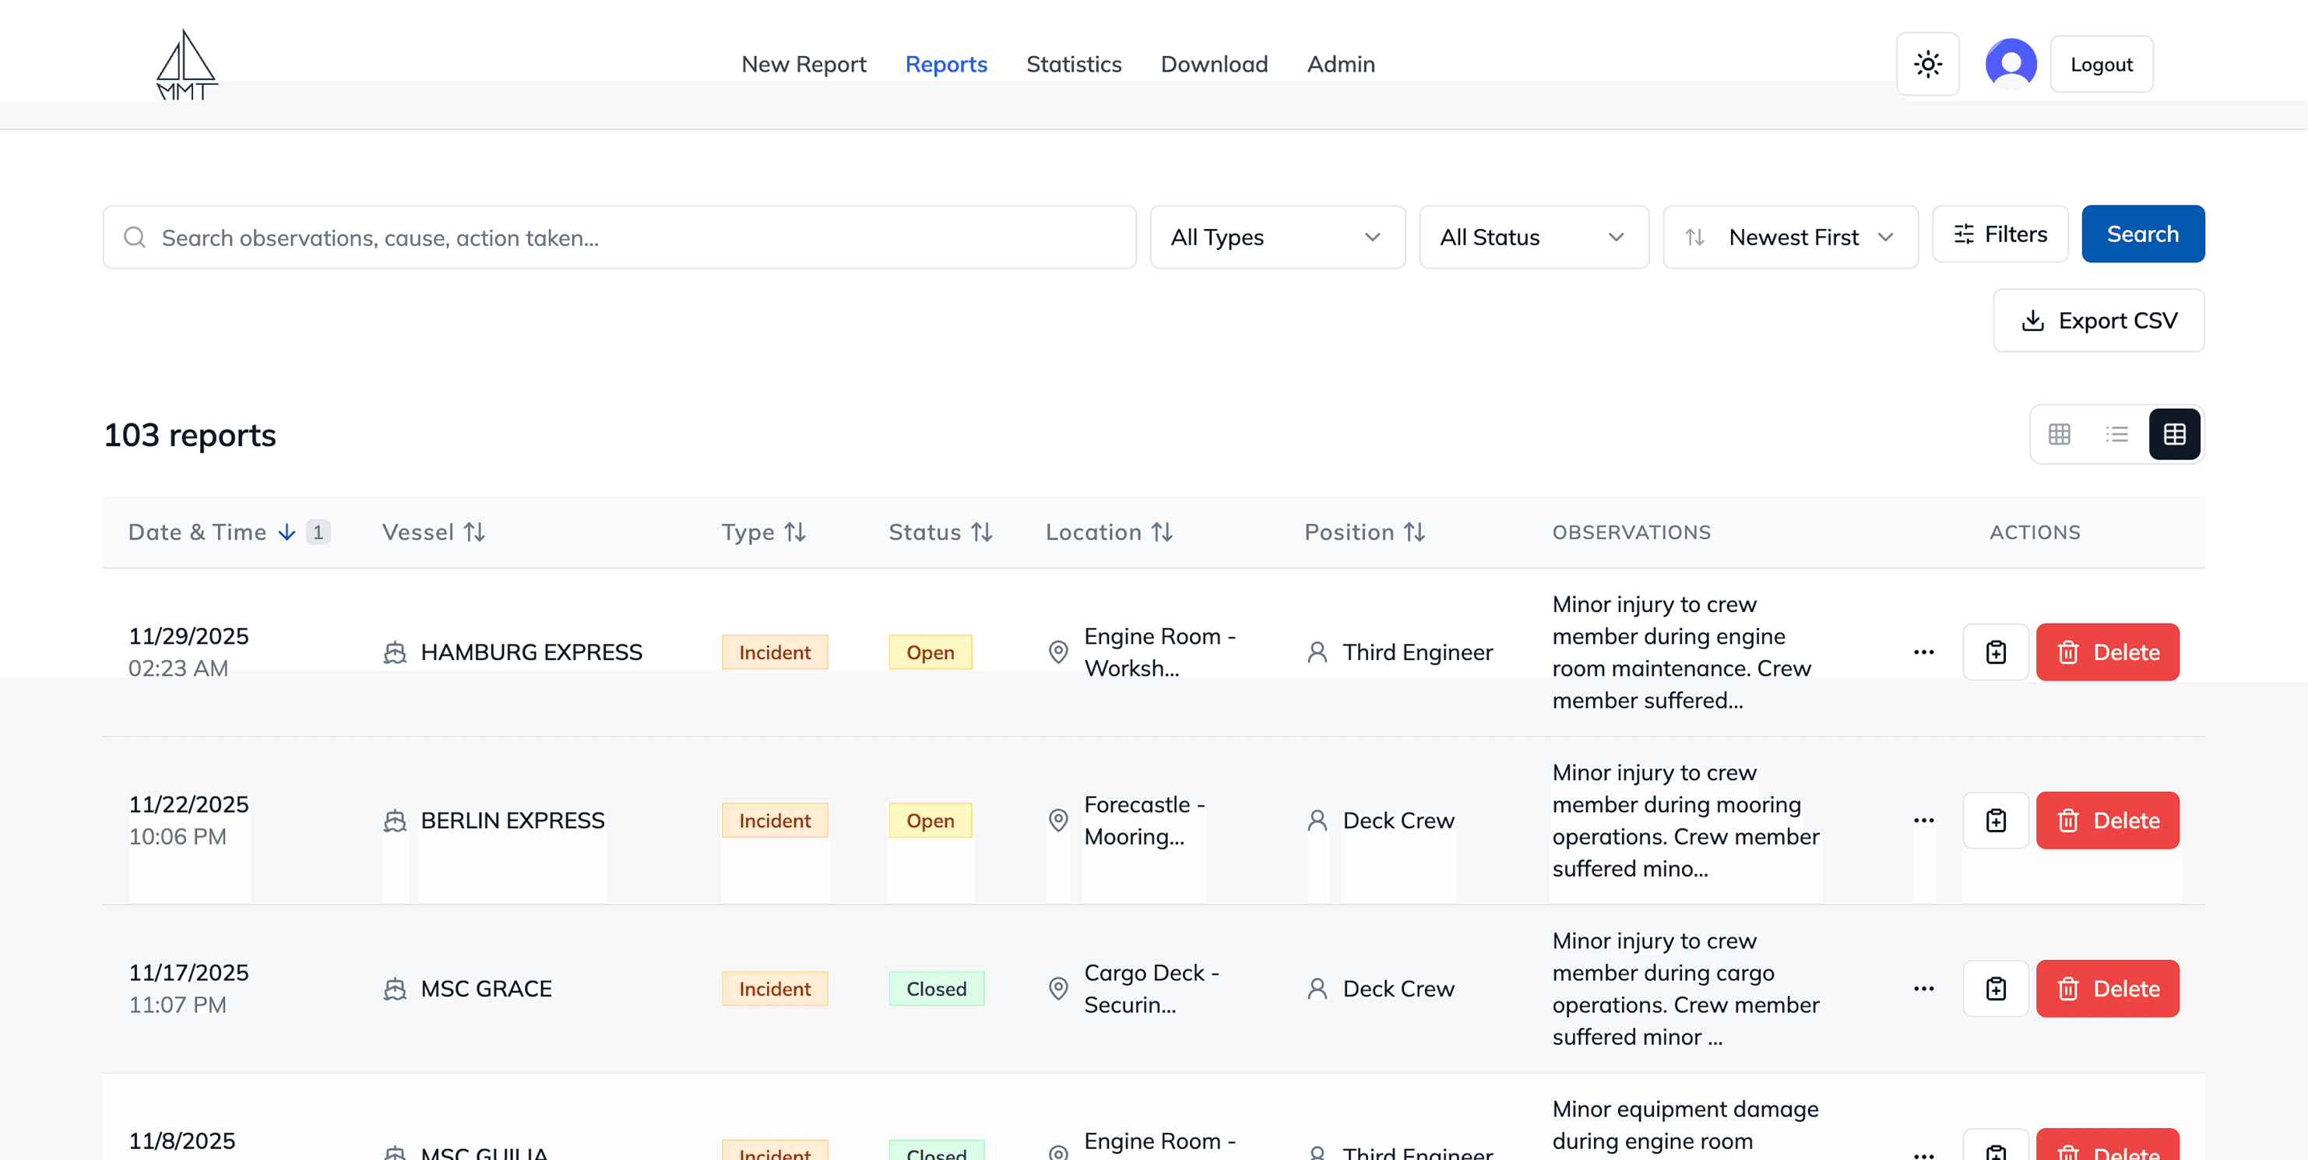Sort table by Location column
2308x1160 pixels.
tap(1108, 532)
